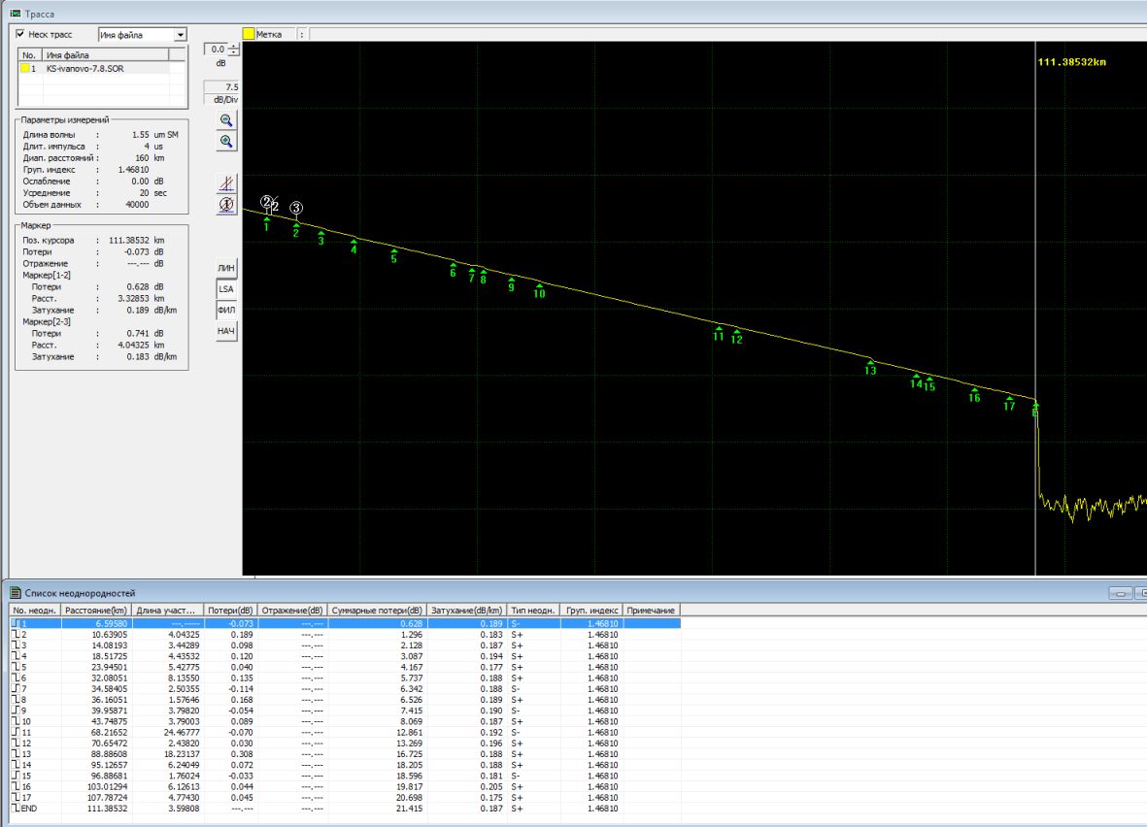Viewport: 1147px width, 827px height.
Task: Click the Список неоднородностей panel icon
Action: [x=16, y=593]
